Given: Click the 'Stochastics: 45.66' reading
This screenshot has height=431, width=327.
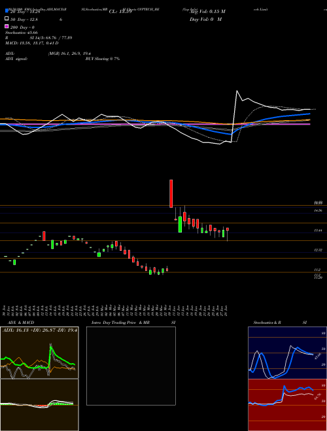Looking at the screenshot, I should (x=22, y=33).
